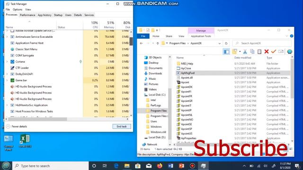The width and height of the screenshot is (303, 170).
Task: Open Microsoft Edge from the taskbar
Action: [116, 166]
